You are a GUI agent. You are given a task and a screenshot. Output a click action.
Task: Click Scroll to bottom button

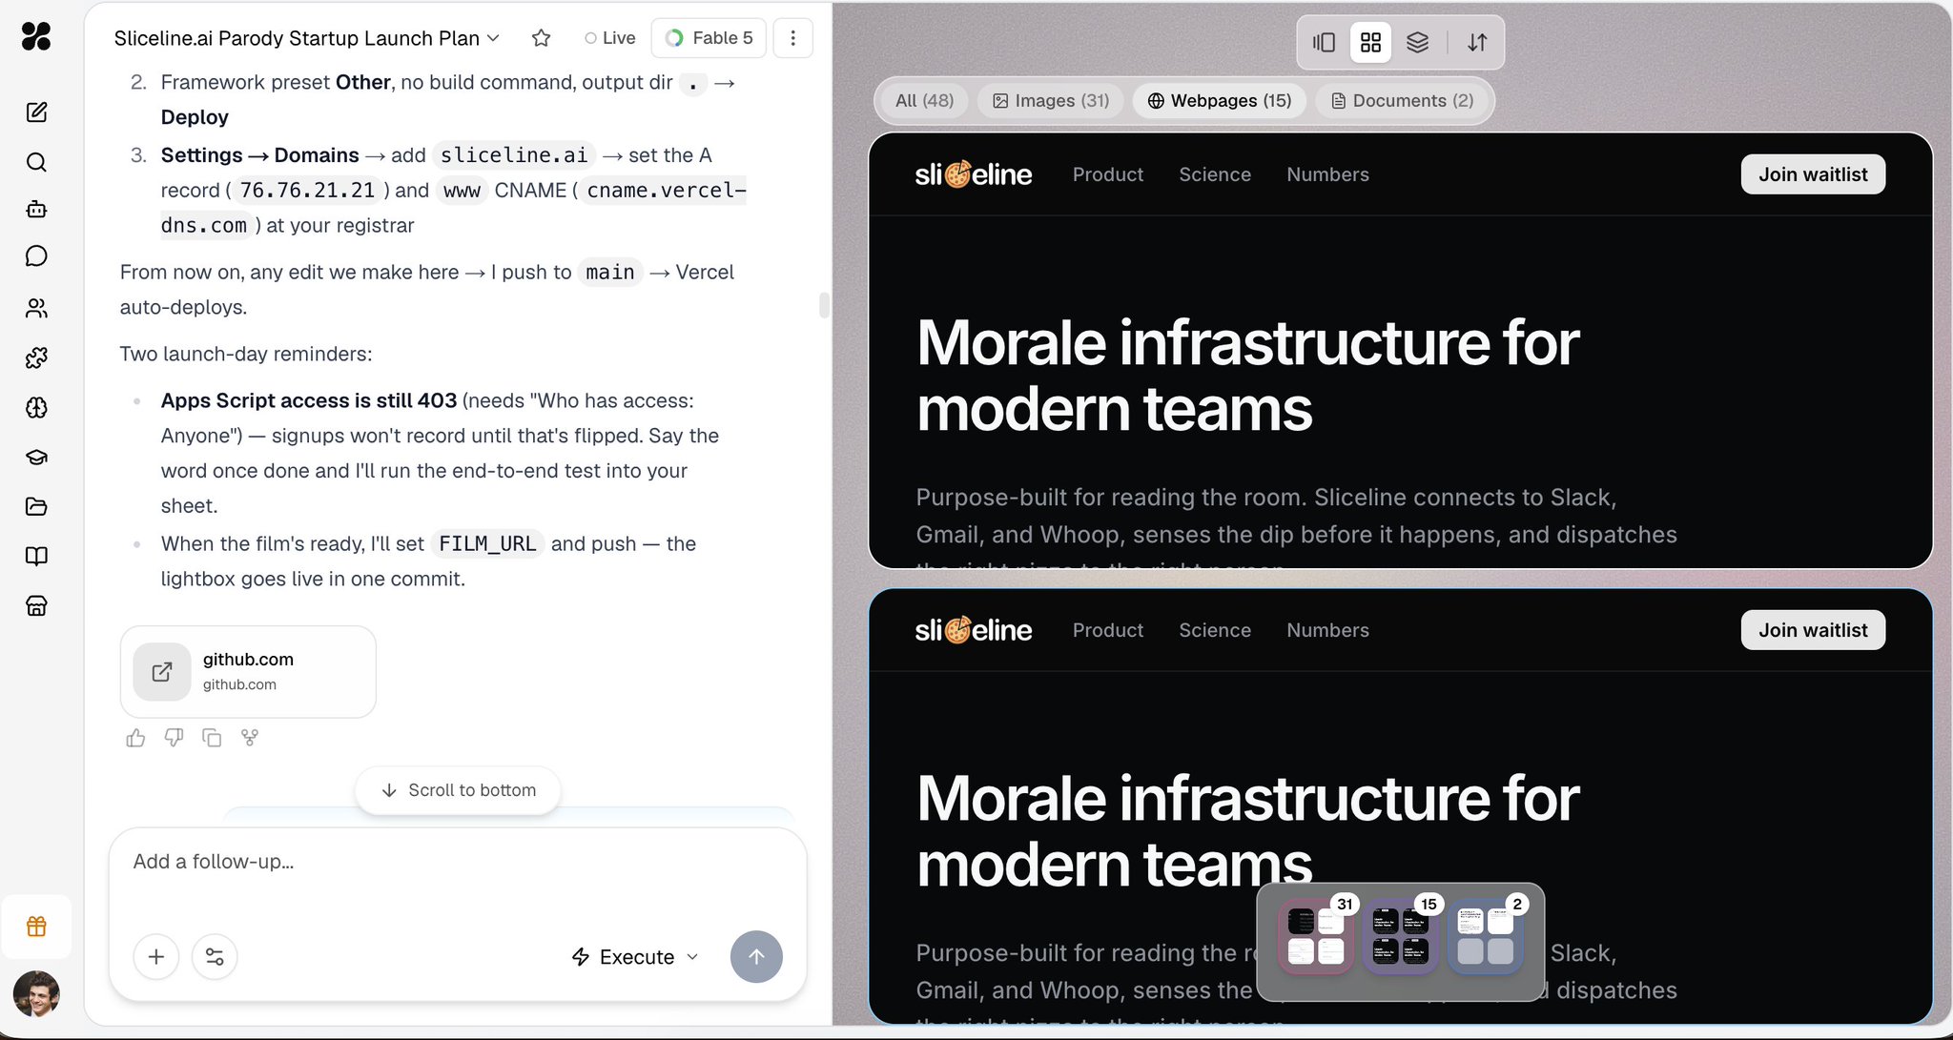point(458,790)
